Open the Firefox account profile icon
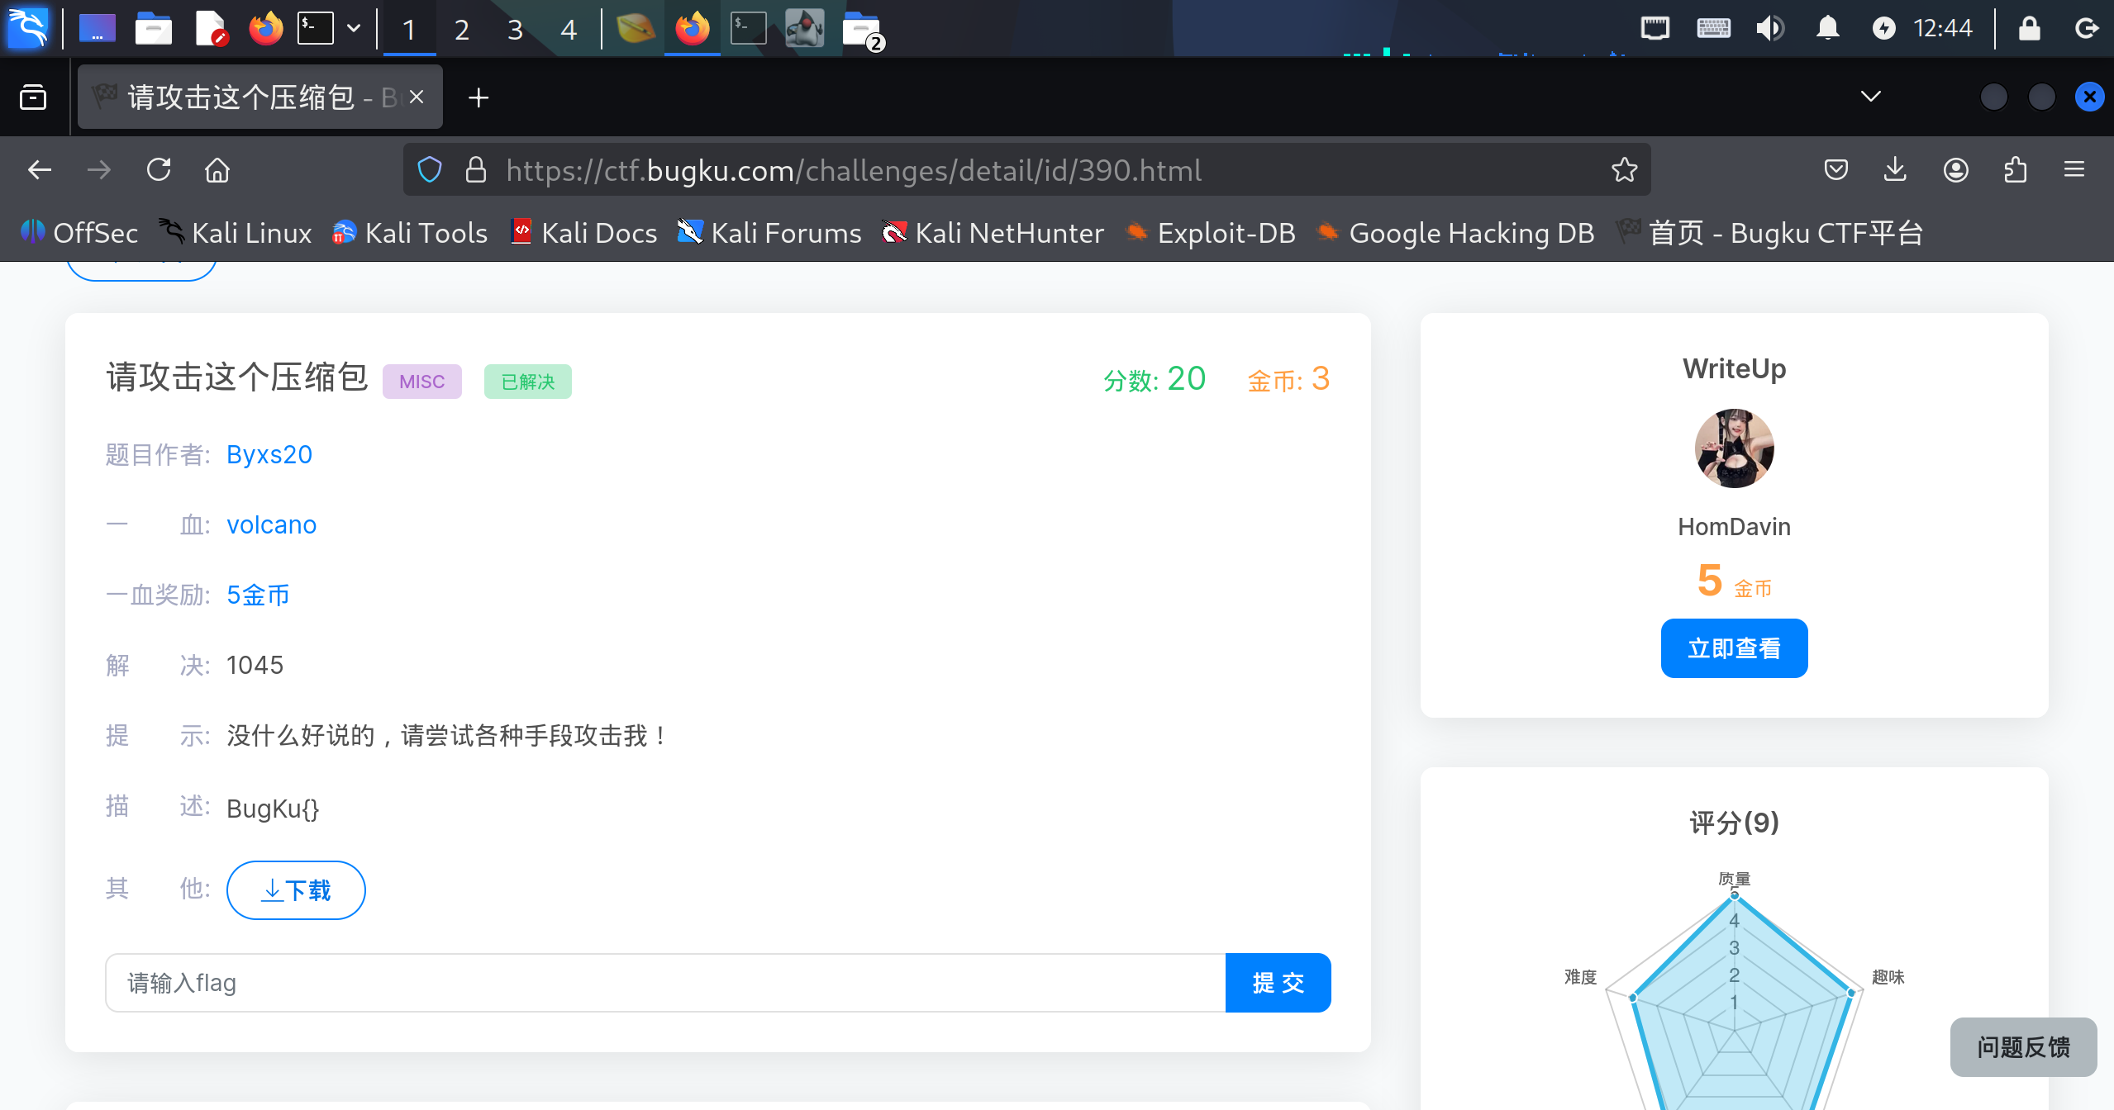Screen dimensions: 2114x1110 pyautogui.click(x=1955, y=170)
